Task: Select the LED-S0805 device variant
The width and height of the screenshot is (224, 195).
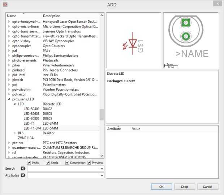Action: point(31,118)
